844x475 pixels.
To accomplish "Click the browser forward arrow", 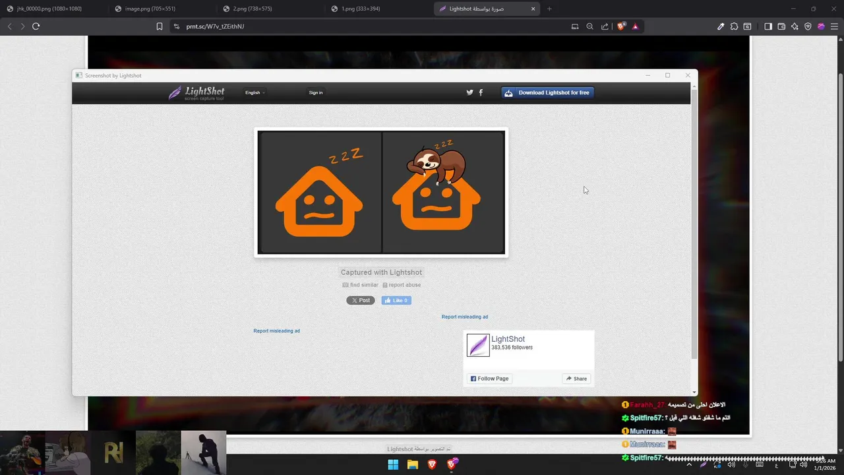I will (22, 26).
